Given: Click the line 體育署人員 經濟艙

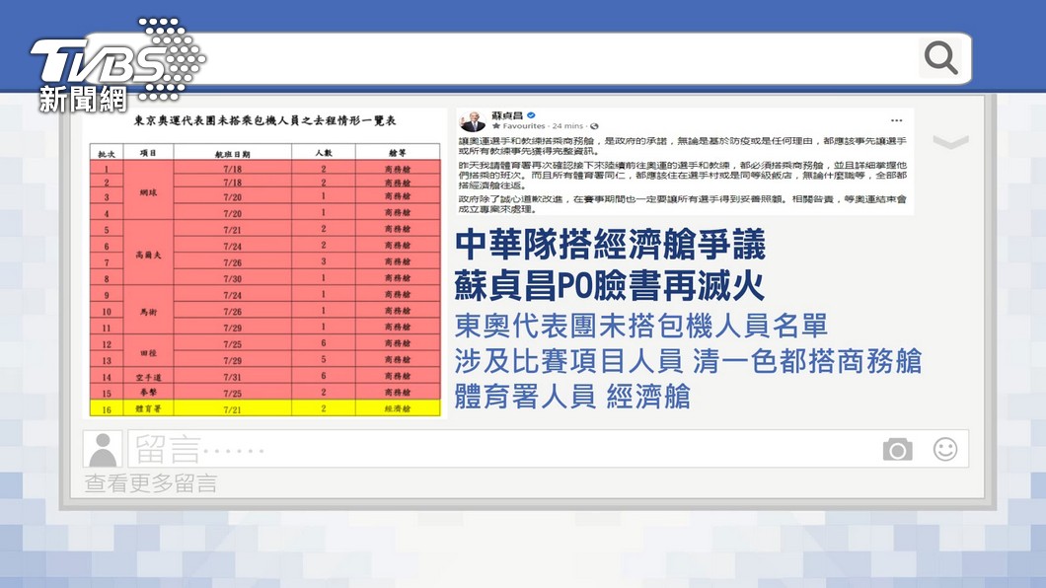Looking at the screenshot, I should [572, 397].
